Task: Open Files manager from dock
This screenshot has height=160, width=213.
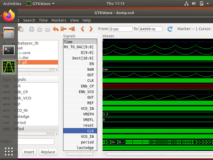Action: coord(9,33)
